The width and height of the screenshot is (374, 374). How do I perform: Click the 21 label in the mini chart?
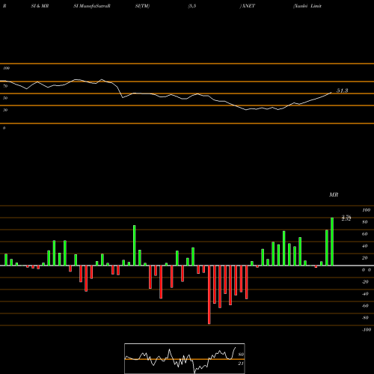tap(241, 364)
